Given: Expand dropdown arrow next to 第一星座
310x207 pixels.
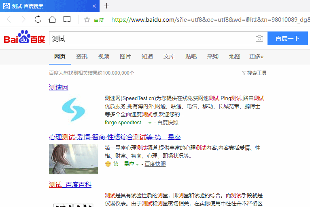Looking at the screenshot, I should pyautogui.click(x=138, y=164).
